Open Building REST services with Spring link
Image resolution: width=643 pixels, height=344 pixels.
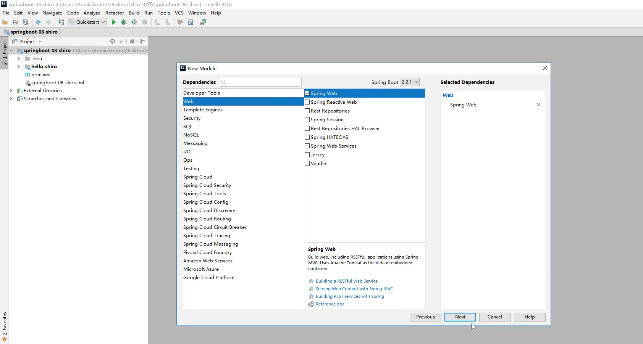coord(350,296)
